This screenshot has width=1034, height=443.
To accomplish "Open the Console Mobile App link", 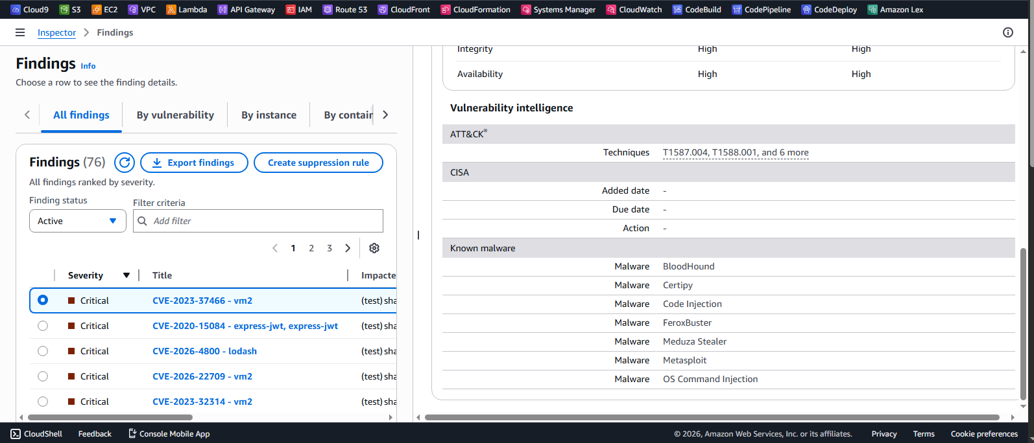I will coord(169,434).
